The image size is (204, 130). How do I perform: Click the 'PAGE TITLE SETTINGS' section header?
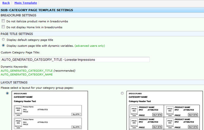click(17, 34)
